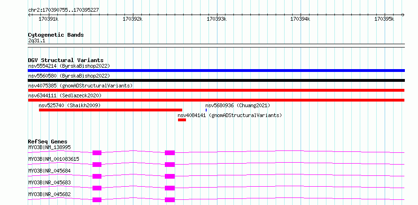The height and width of the screenshot is (205, 418).
Task: Click the 2q31.1 cytogenetic band label
Action: coord(37,40)
